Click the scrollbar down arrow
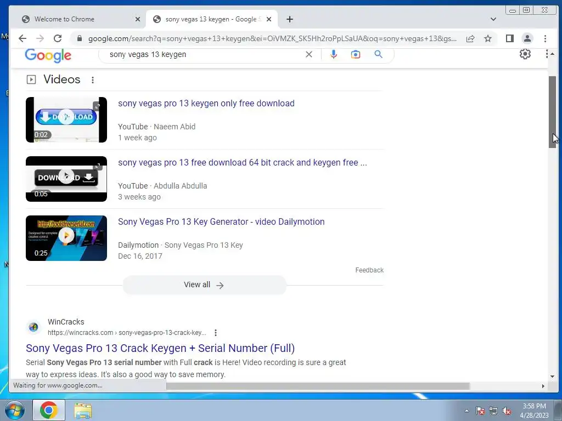This screenshot has height=421, width=562. tap(552, 377)
